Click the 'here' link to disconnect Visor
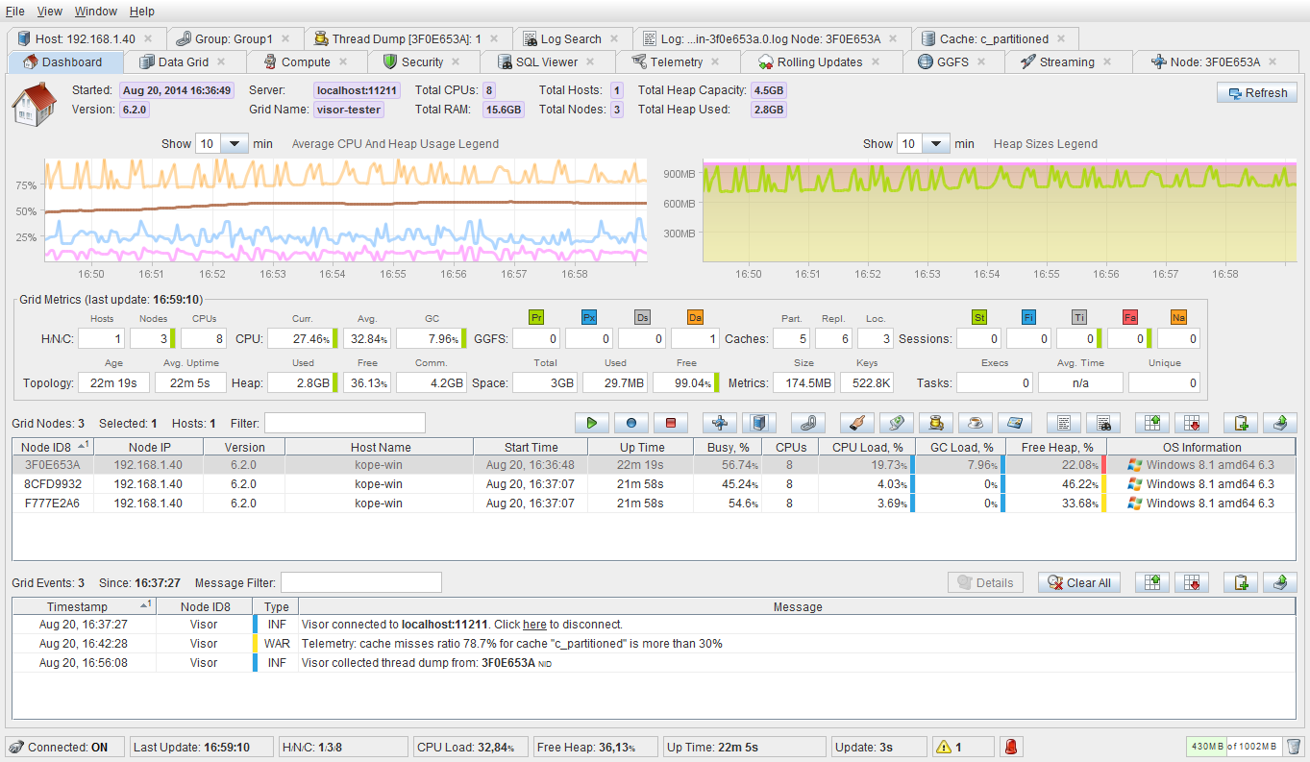The image size is (1310, 762). [x=534, y=625]
